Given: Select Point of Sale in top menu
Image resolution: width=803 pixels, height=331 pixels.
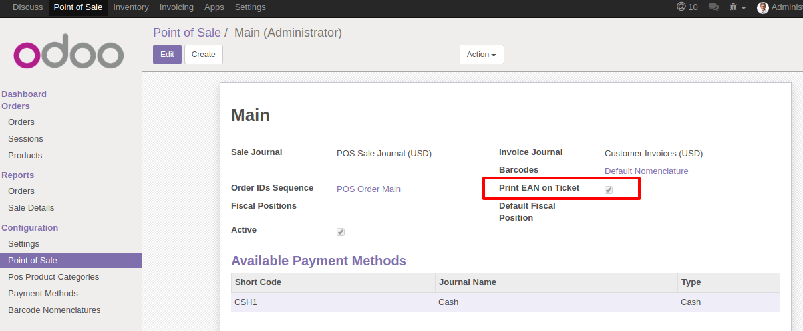Looking at the screenshot, I should [78, 7].
